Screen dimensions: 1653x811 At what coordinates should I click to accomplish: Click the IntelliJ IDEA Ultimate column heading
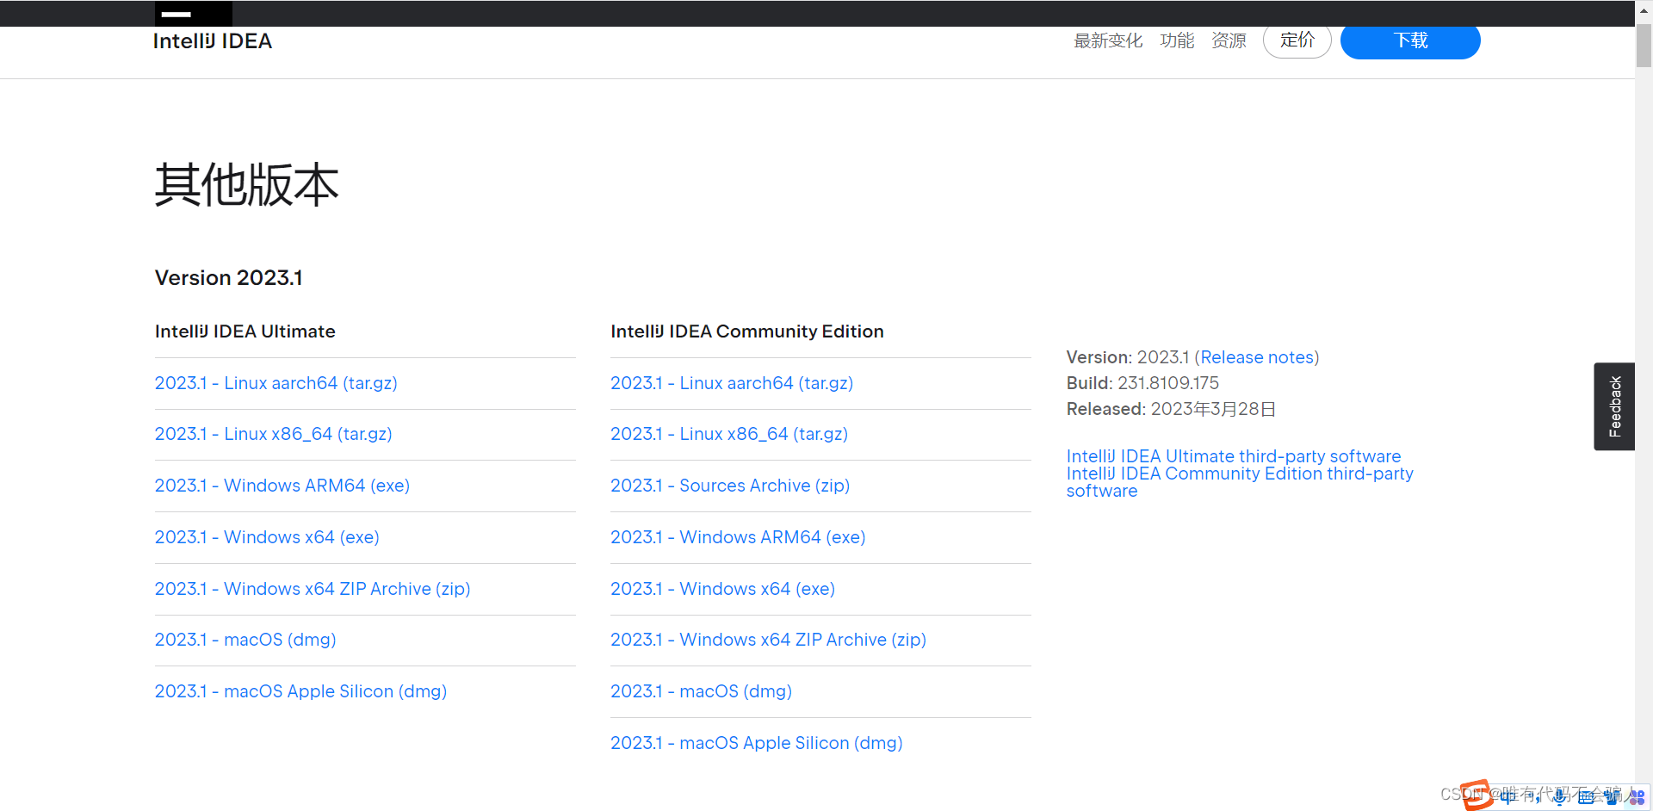tap(245, 331)
